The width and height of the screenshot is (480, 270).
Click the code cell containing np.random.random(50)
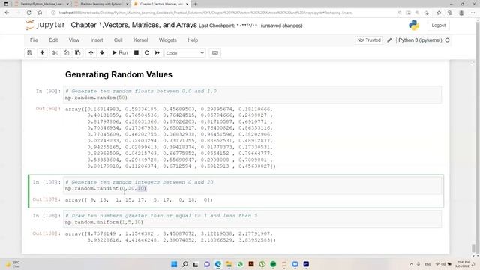252,94
